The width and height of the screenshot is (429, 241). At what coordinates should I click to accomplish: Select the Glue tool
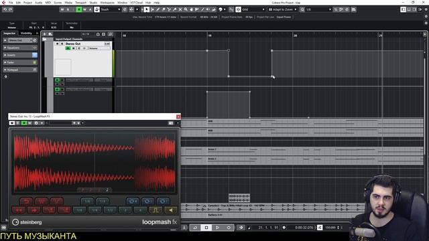coord(174,9)
